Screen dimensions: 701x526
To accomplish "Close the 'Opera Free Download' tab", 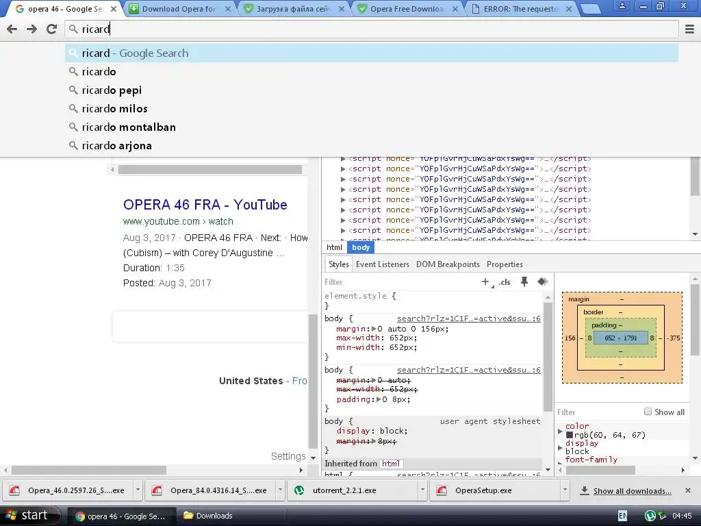I will click(455, 9).
